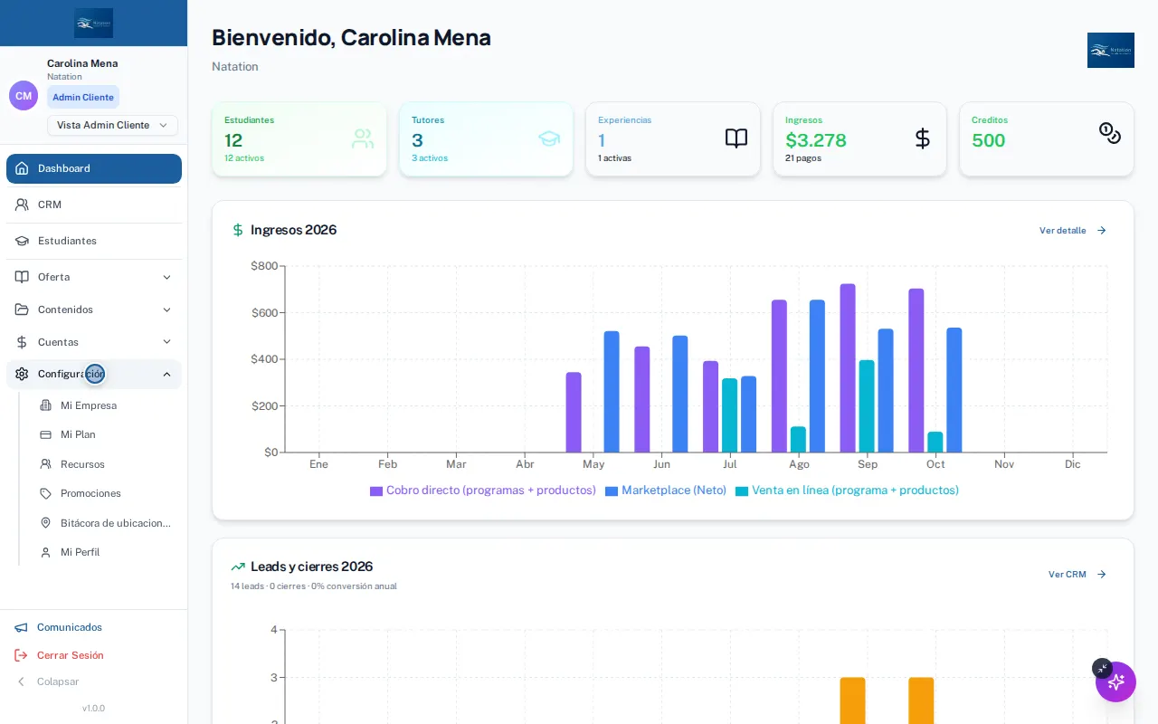
Task: Click the Promociones tag icon
Action: pos(45,493)
